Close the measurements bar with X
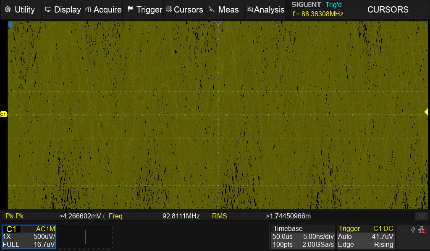 tap(421, 216)
